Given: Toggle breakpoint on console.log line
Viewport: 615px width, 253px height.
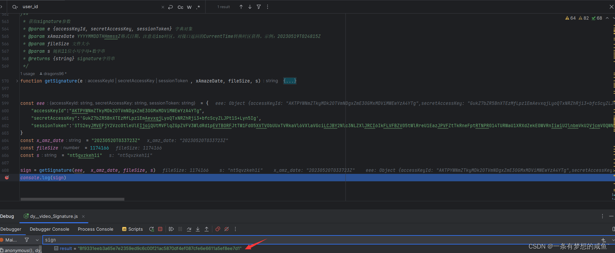Looking at the screenshot, I should (x=7, y=178).
